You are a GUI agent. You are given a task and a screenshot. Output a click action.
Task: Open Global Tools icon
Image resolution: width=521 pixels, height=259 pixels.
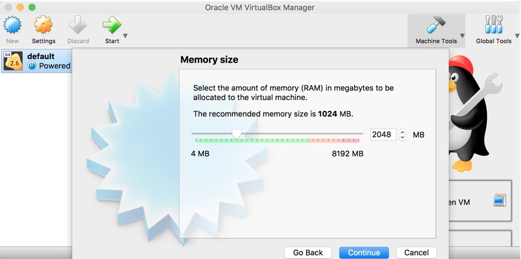pyautogui.click(x=493, y=25)
